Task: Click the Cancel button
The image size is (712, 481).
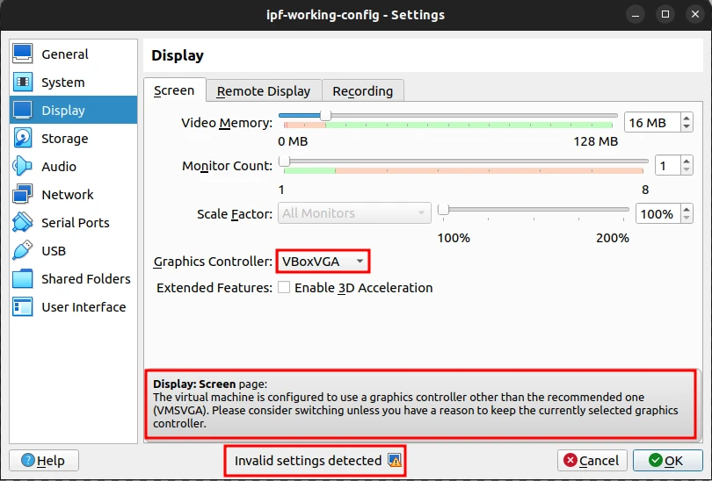Action: coord(591,461)
